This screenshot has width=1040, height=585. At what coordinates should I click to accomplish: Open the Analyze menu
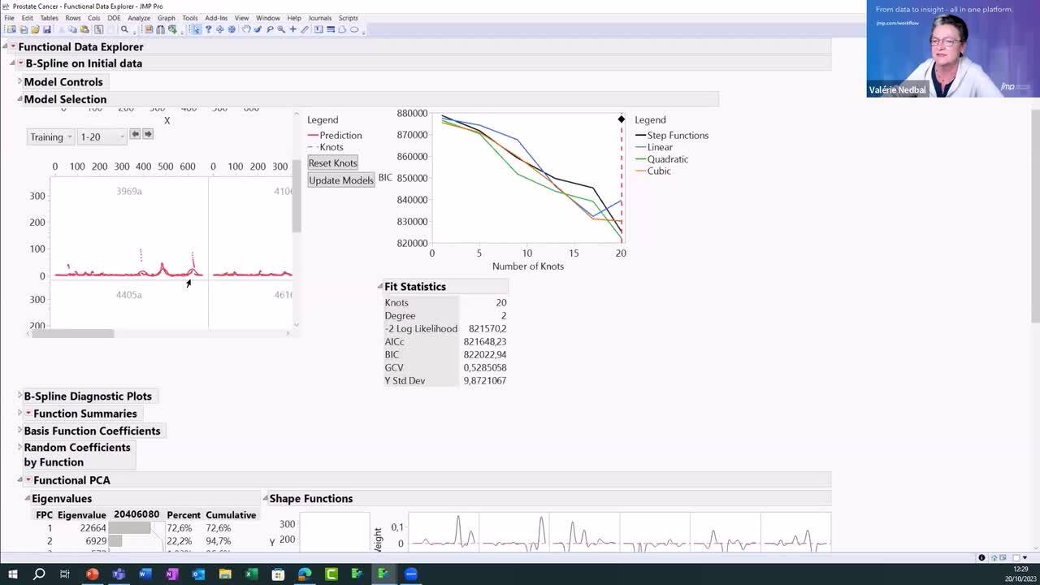pyautogui.click(x=138, y=18)
